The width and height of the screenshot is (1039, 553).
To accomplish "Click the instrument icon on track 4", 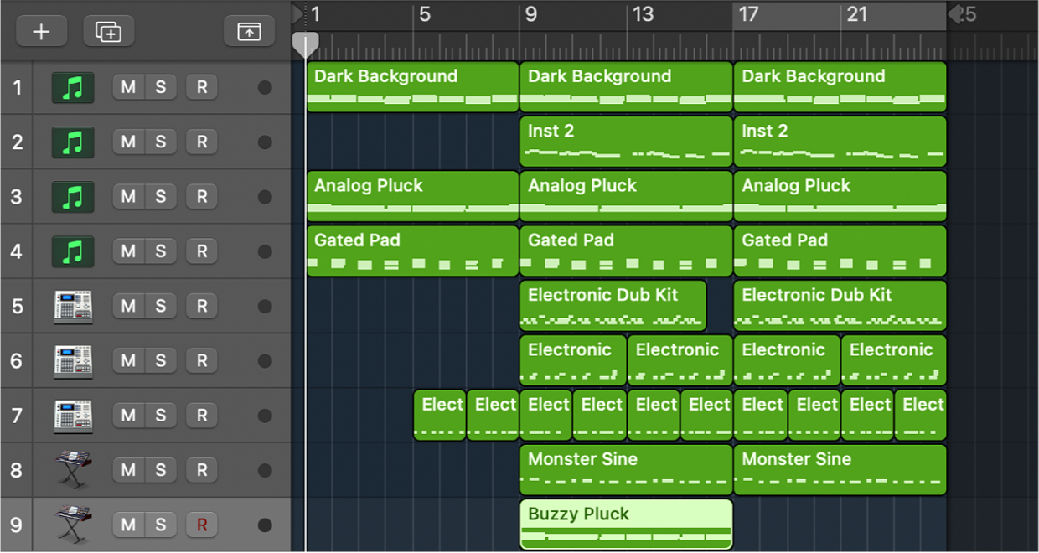I will tap(71, 251).
